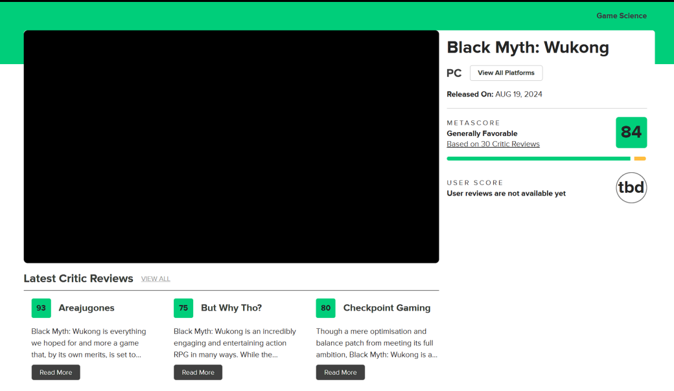Image resolution: width=674 pixels, height=391 pixels.
Task: Click the Released On AUG 19, 2024 text
Action: coord(494,95)
